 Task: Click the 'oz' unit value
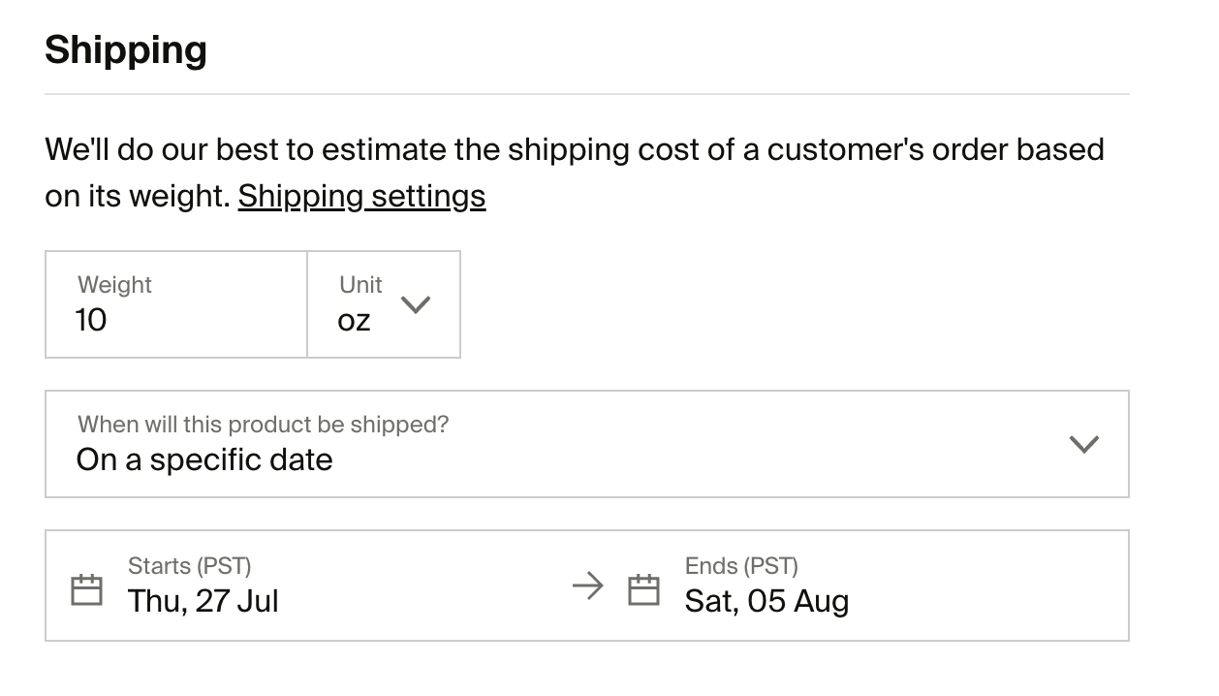click(x=354, y=321)
